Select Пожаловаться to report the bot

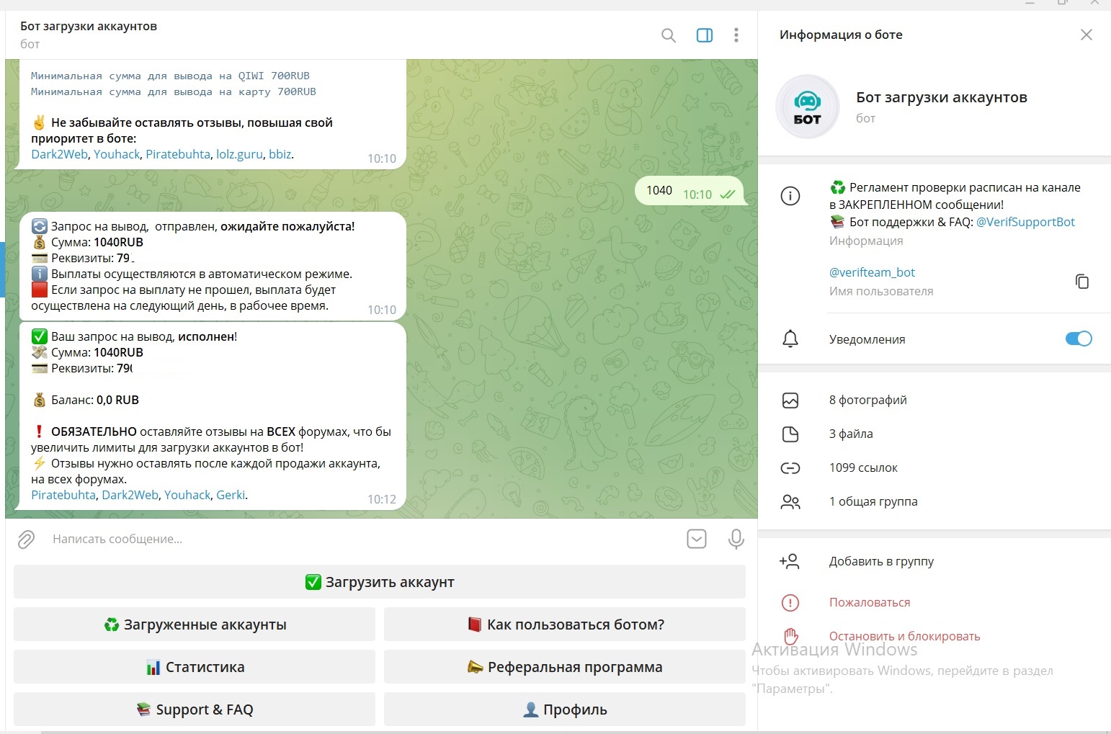(x=869, y=602)
